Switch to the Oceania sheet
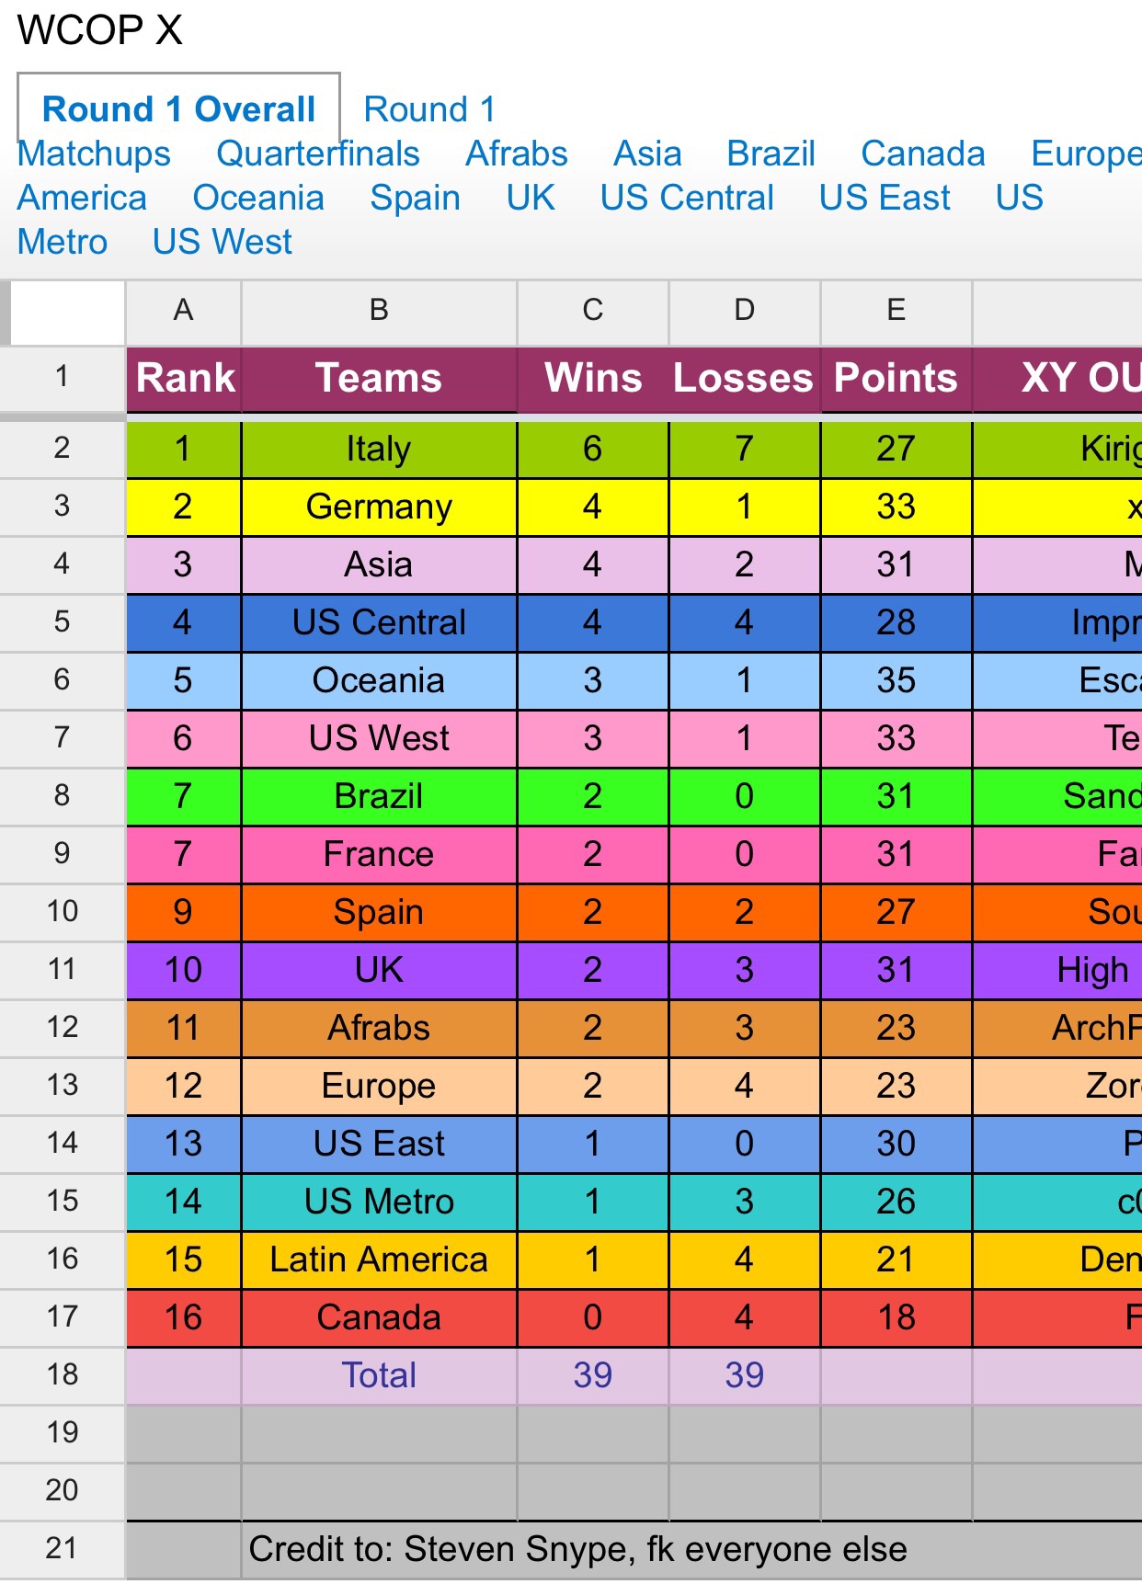The height and width of the screenshot is (1584, 1142). tap(258, 198)
